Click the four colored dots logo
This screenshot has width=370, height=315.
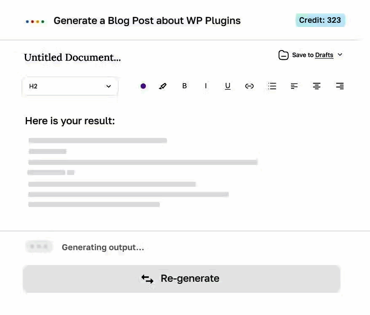point(35,21)
